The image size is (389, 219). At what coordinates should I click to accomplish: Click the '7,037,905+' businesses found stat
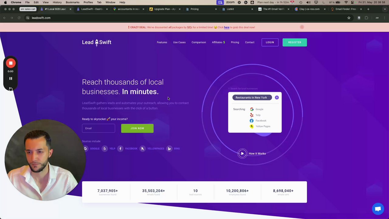(108, 191)
